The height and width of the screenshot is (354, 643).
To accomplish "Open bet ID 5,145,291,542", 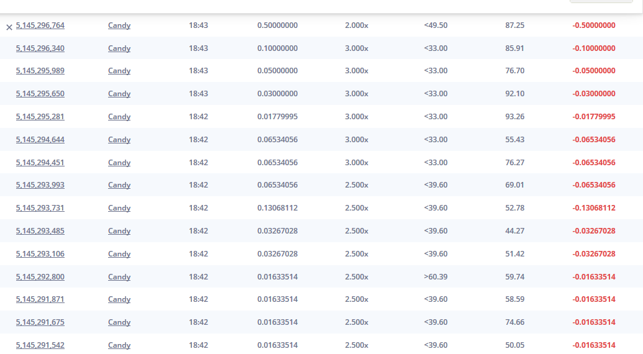I will [x=40, y=345].
